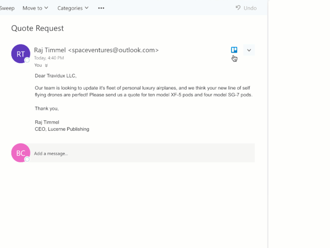Open the Categories dropdown
330x248 pixels.
pos(73,8)
